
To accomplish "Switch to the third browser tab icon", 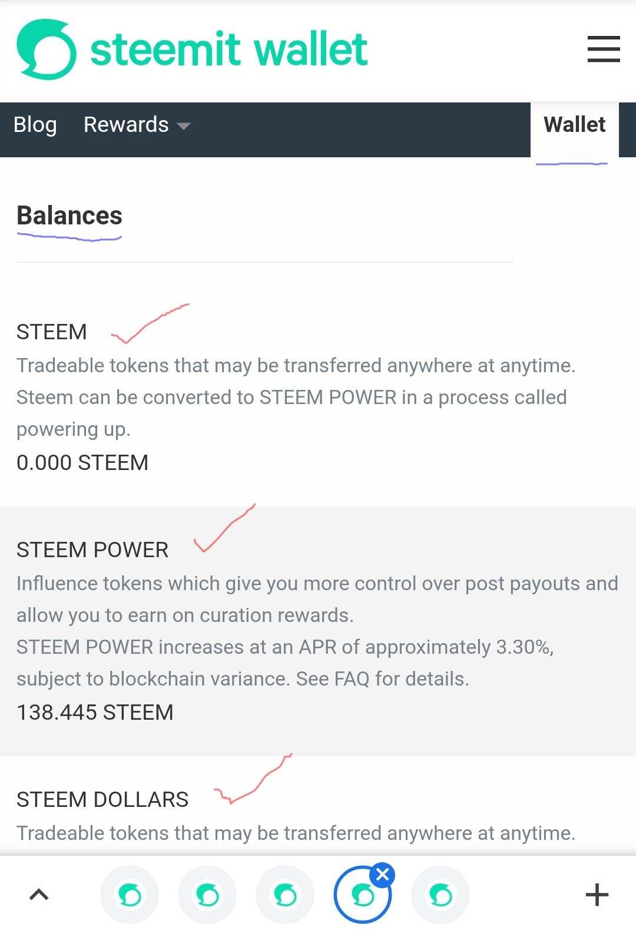I will point(285,895).
